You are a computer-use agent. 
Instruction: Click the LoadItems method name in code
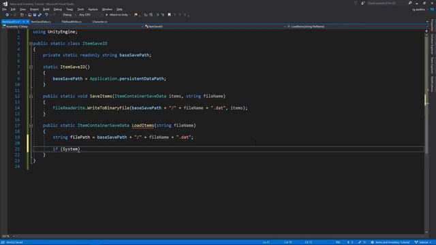coord(143,125)
